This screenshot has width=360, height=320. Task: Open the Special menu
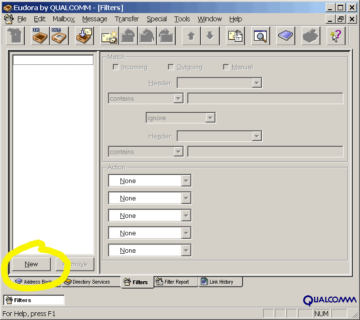click(157, 19)
